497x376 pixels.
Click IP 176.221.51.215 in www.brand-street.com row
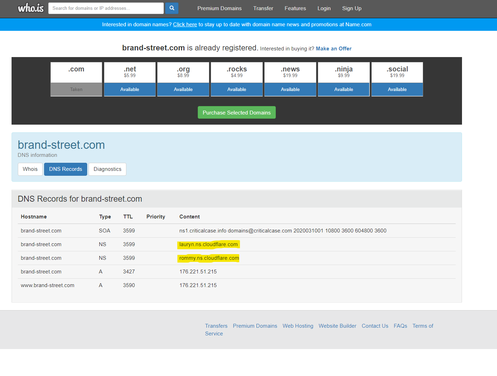coord(198,285)
